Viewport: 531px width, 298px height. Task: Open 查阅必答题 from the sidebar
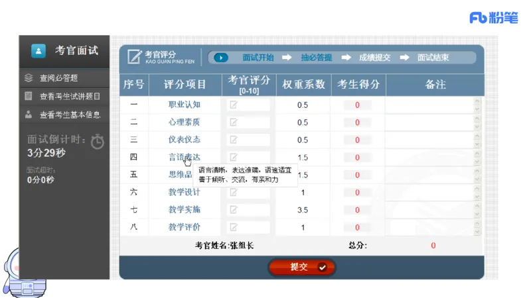[x=58, y=78]
